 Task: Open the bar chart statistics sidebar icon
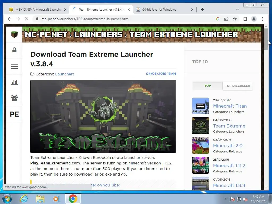tap(14, 82)
